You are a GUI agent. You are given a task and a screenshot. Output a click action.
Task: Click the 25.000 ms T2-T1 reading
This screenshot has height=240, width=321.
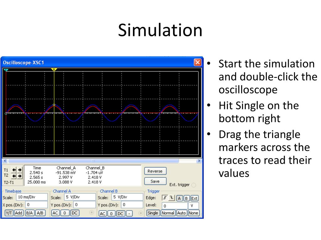pos(36,182)
